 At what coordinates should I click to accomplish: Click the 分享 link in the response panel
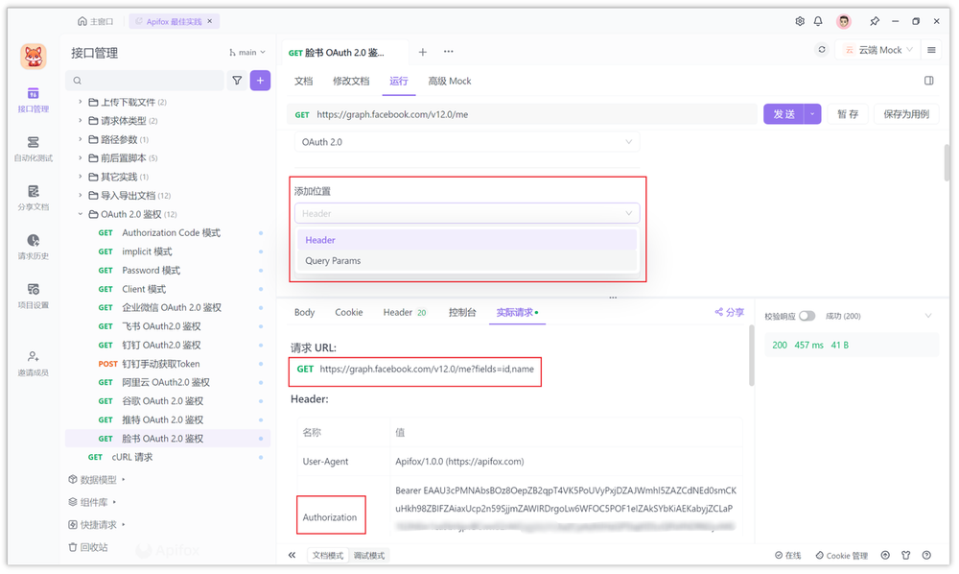coord(729,312)
